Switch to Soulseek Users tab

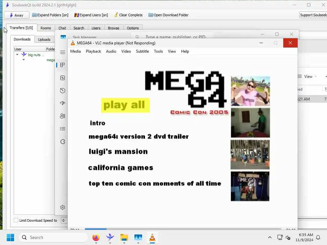(x=96, y=28)
